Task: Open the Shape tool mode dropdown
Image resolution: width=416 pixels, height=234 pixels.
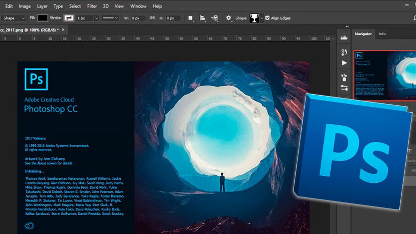Action: pos(14,18)
